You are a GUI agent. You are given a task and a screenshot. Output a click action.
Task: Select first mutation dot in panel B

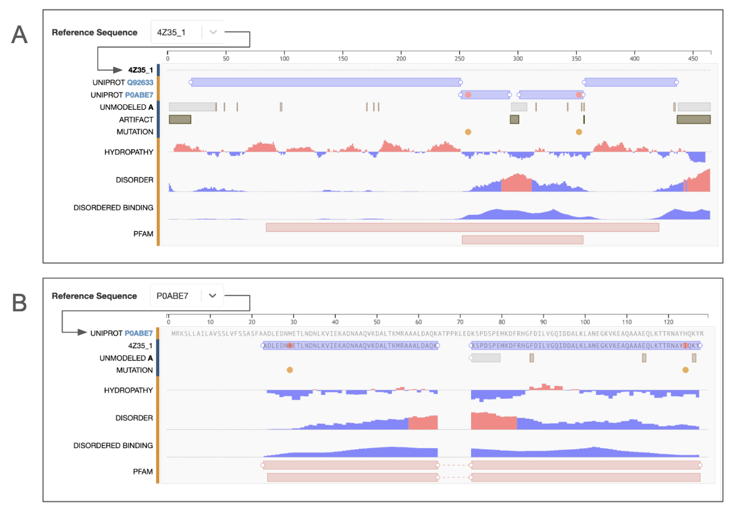[x=289, y=370]
